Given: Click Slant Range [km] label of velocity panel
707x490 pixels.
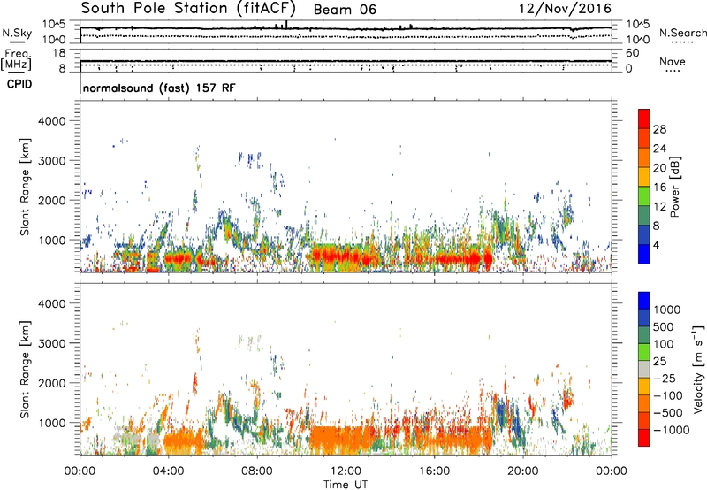Looking at the screenshot, I should coord(25,370).
